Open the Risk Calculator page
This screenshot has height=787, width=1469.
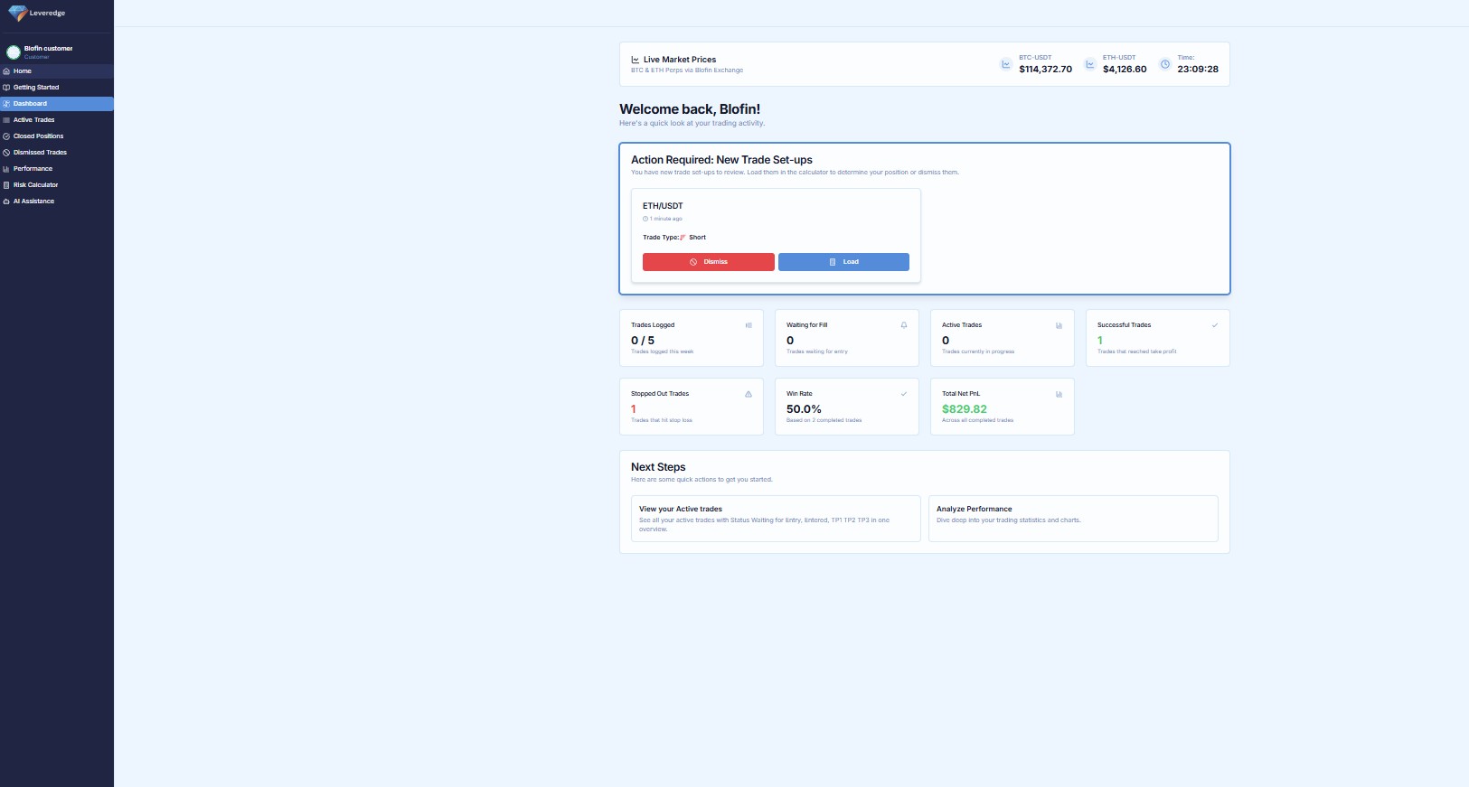(57, 185)
